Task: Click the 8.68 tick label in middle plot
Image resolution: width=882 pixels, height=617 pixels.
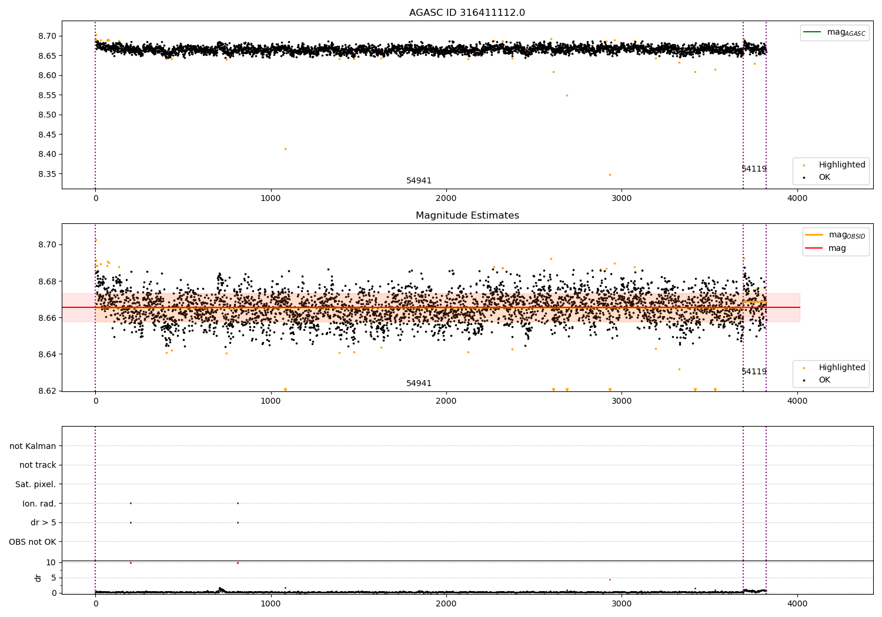Action: (46, 281)
